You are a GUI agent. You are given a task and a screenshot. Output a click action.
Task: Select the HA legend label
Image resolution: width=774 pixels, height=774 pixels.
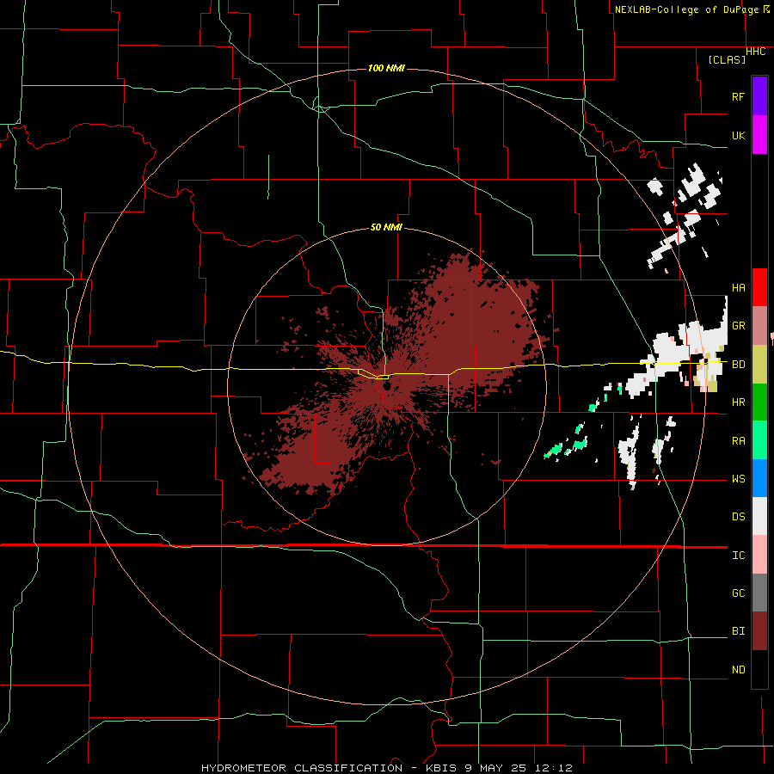738,288
